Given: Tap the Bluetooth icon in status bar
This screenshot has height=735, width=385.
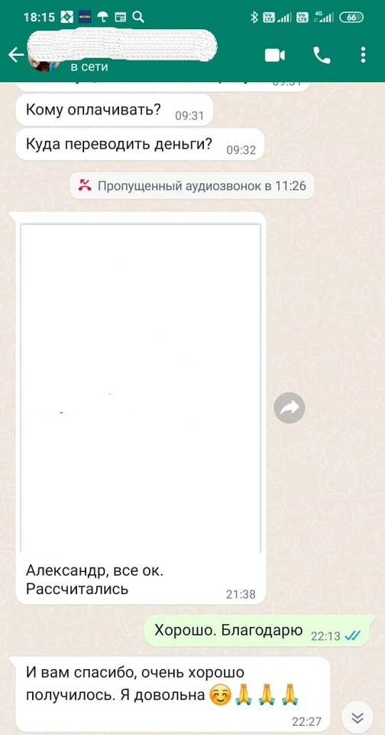Looking at the screenshot, I should point(254,18).
